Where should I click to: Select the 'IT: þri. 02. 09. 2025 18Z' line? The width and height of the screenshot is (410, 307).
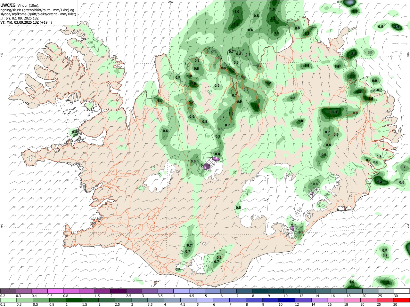click(x=20, y=18)
